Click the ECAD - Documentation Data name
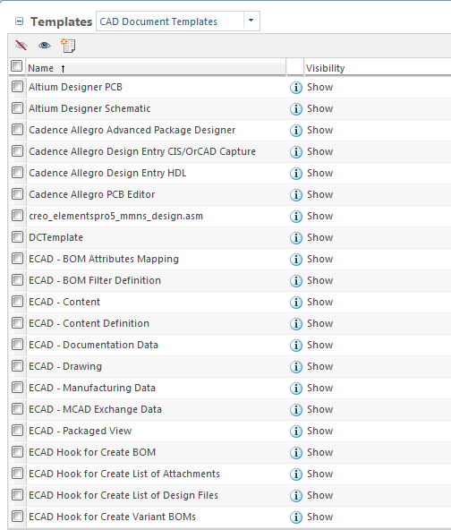The height and width of the screenshot is (530, 451). (93, 345)
